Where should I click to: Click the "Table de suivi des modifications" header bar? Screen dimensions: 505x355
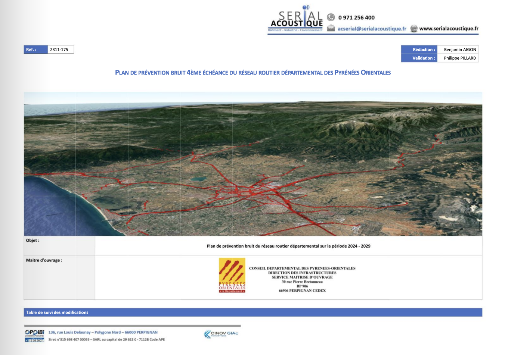tap(253, 312)
